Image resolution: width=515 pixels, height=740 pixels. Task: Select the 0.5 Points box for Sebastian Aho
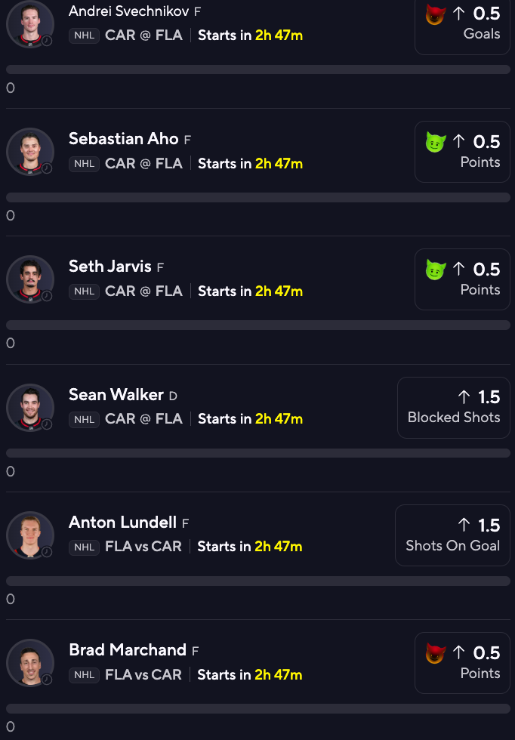coord(463,152)
